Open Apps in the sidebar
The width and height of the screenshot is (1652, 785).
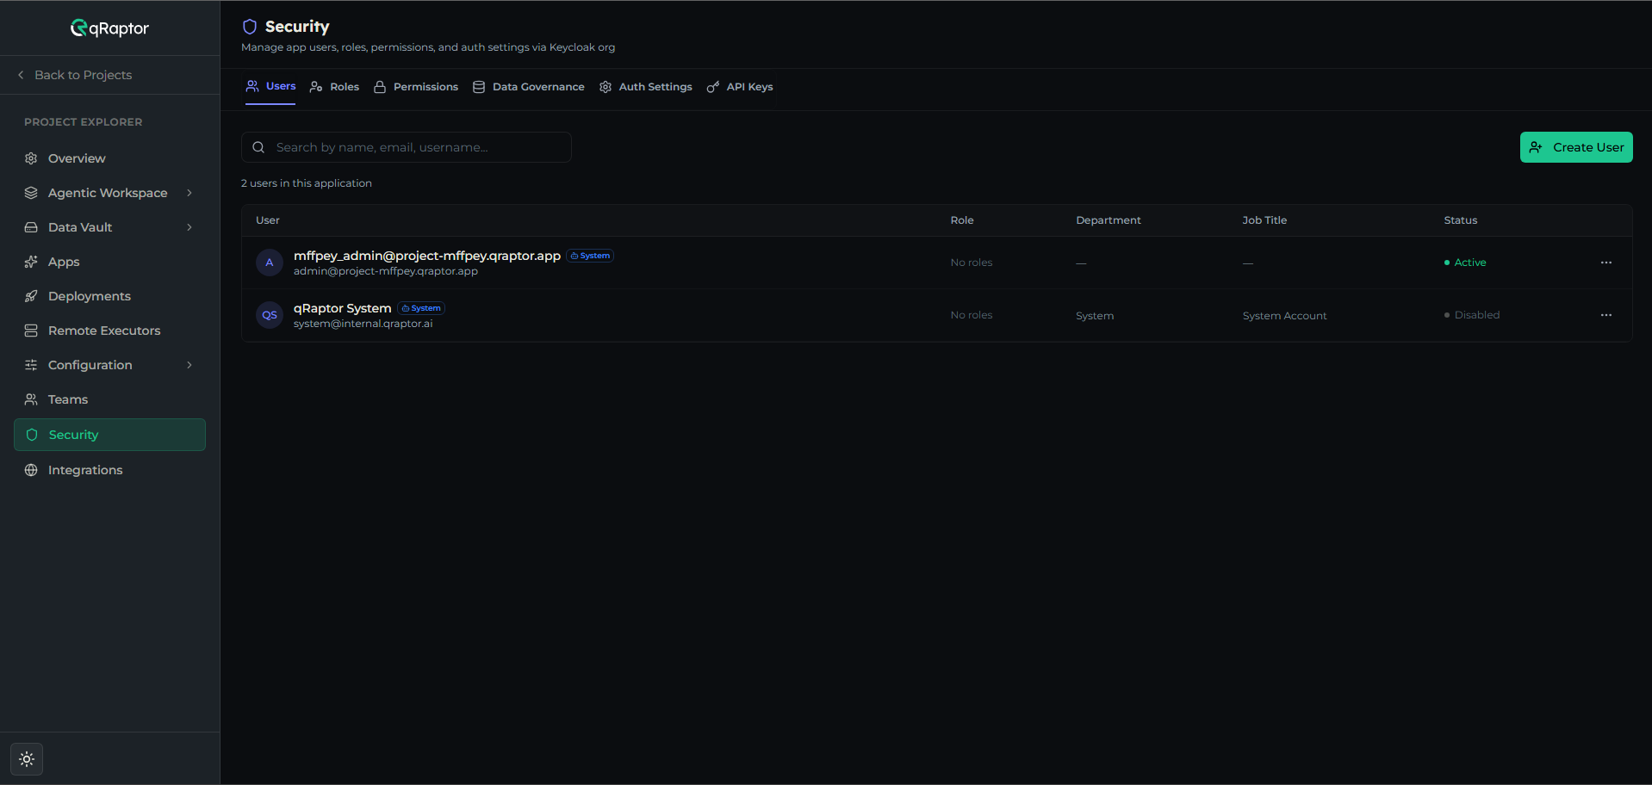coord(109,262)
